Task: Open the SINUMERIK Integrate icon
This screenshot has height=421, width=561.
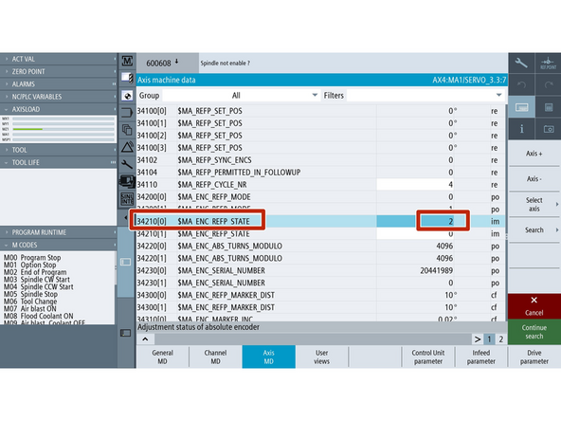Action: tap(127, 199)
